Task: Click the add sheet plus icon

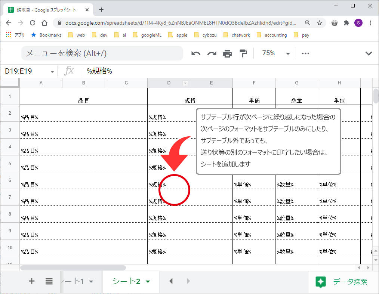Action: pos(32,281)
